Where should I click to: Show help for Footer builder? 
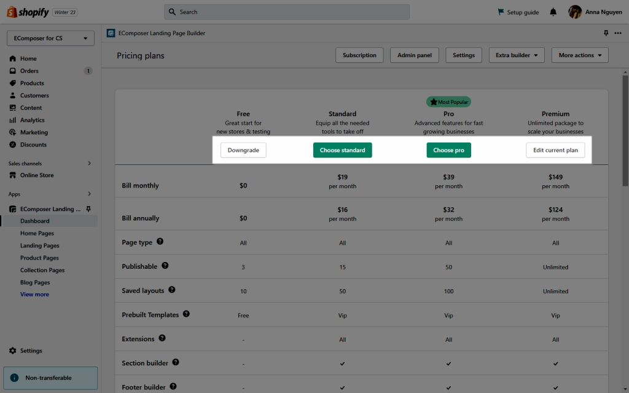coord(173,386)
